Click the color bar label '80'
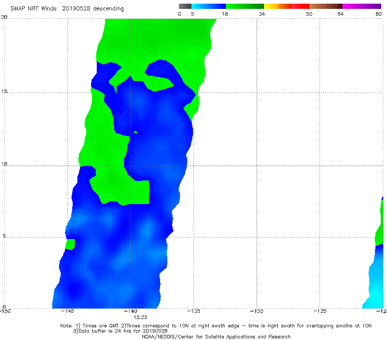This screenshot has height=340, width=387. (379, 14)
